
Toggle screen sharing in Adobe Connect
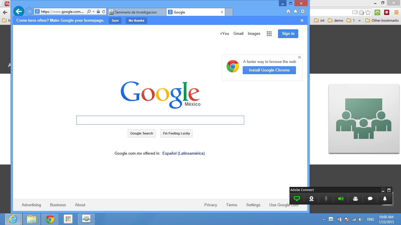coord(297,199)
